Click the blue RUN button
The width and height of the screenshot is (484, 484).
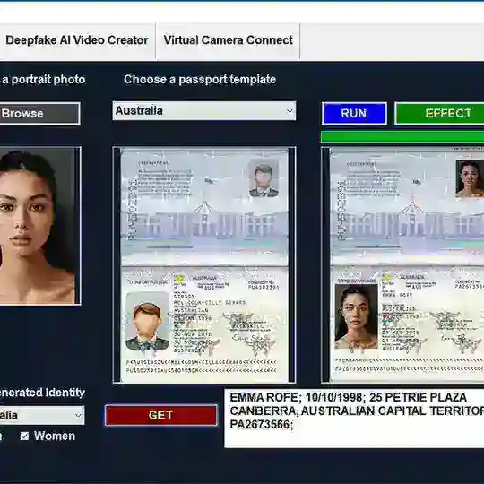pyautogui.click(x=354, y=114)
